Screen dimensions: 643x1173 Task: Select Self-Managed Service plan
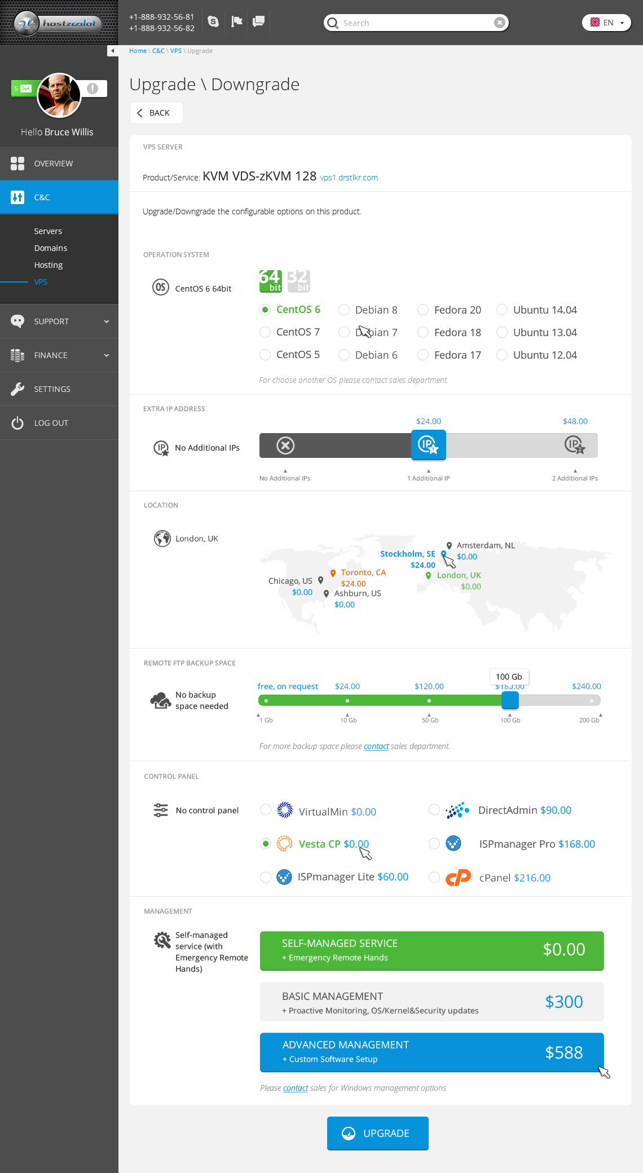(432, 951)
